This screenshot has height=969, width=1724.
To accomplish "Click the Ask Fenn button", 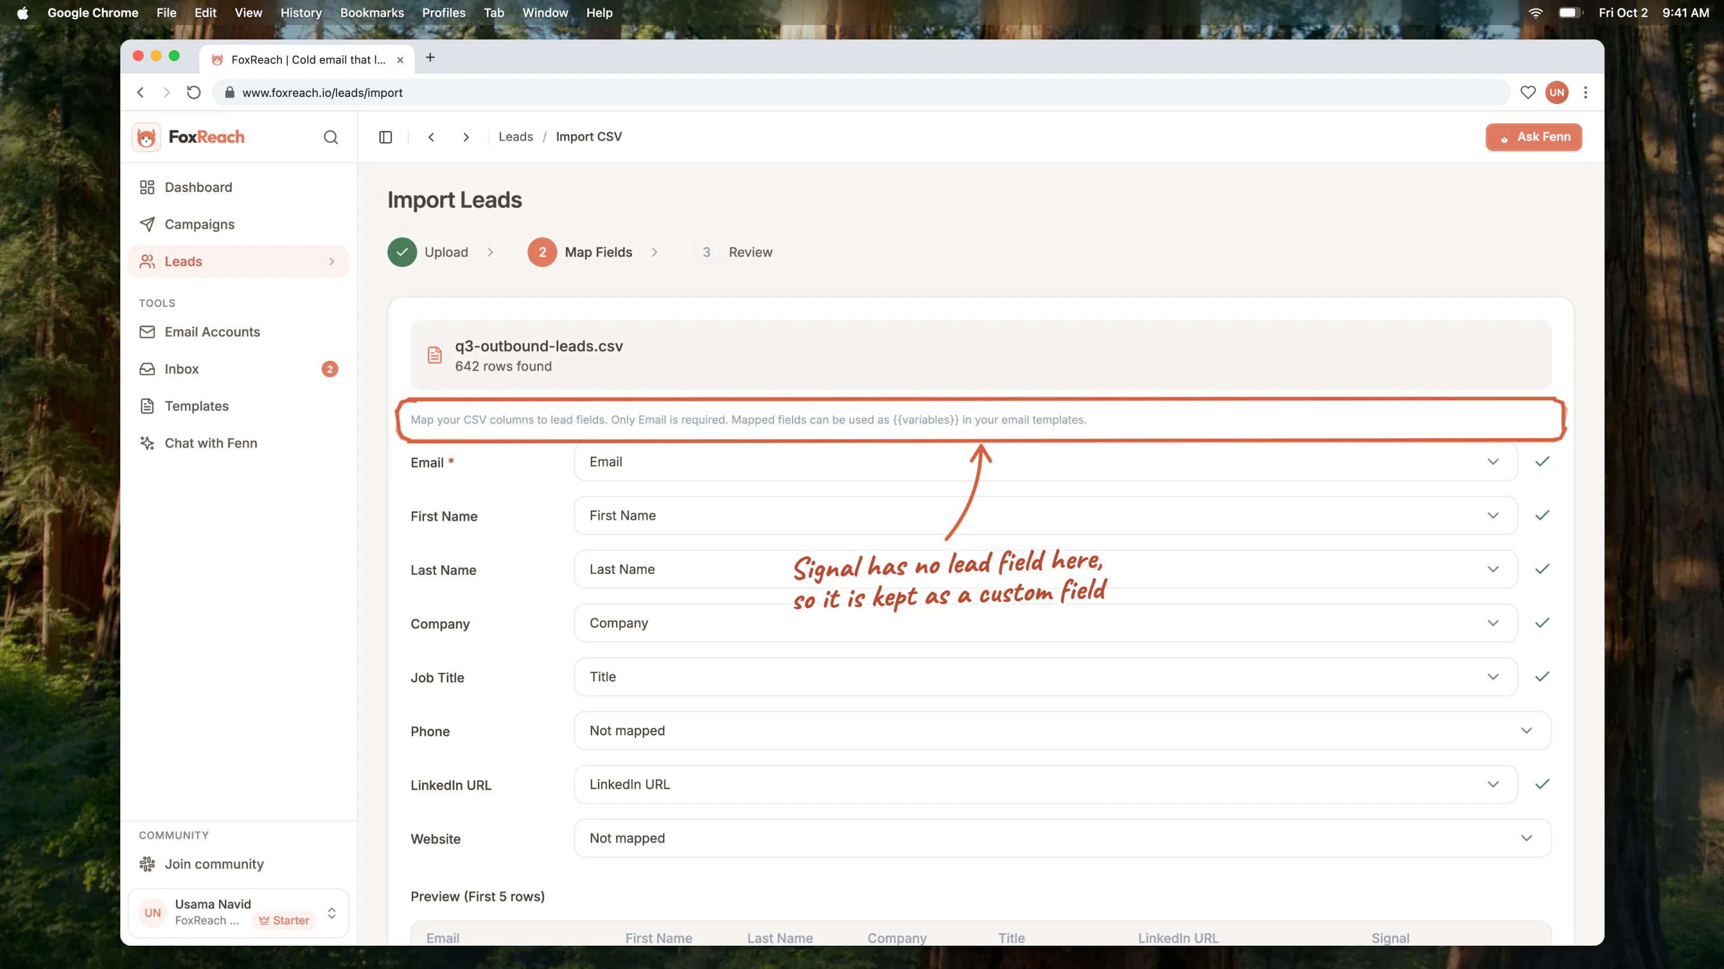I will tap(1533, 137).
